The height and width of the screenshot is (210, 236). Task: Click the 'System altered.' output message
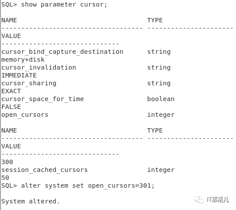pyautogui.click(x=31, y=201)
